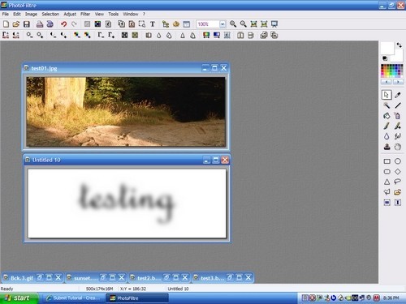Click the testing text canvas in Untitled 10
This screenshot has width=406, height=304.
127,203
